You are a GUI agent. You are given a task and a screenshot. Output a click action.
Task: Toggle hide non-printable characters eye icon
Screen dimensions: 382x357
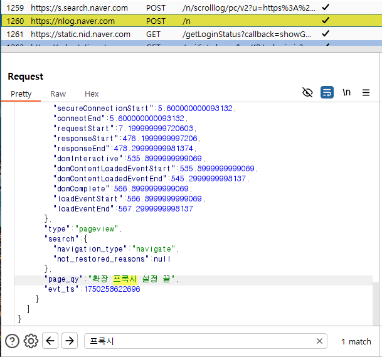click(x=307, y=93)
